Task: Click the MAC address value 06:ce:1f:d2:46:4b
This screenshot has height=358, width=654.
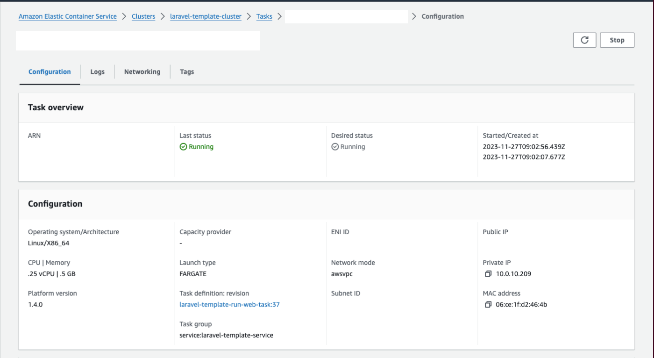Action: coord(521,305)
